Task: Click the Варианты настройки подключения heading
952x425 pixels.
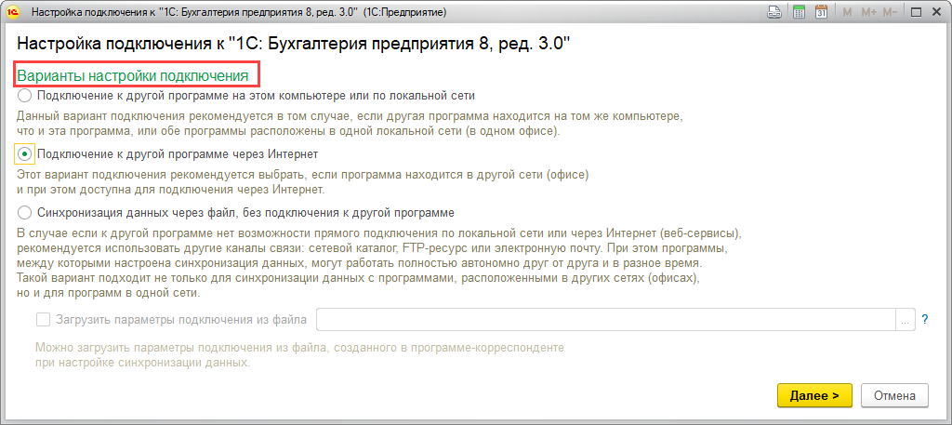Action: (133, 75)
